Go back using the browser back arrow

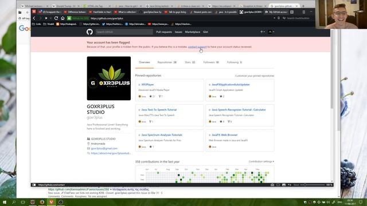pos(34,18)
